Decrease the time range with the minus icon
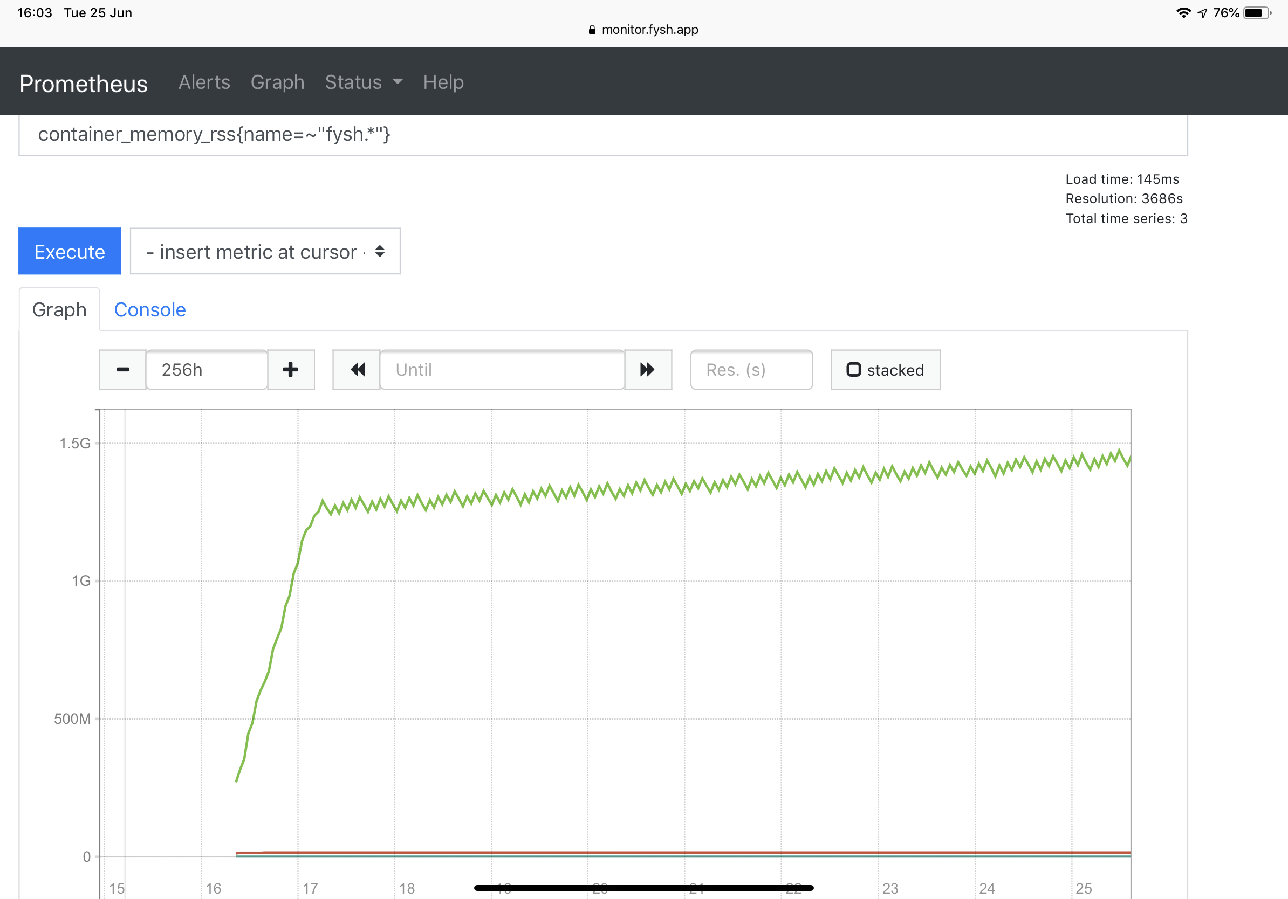 point(122,370)
